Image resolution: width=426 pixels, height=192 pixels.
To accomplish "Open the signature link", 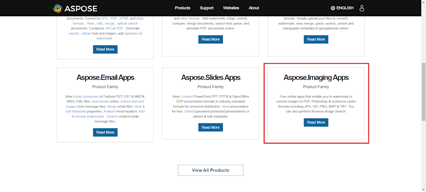I will tap(131, 33).
